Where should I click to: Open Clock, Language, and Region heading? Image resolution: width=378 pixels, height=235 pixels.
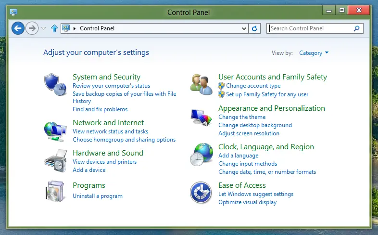(x=266, y=147)
